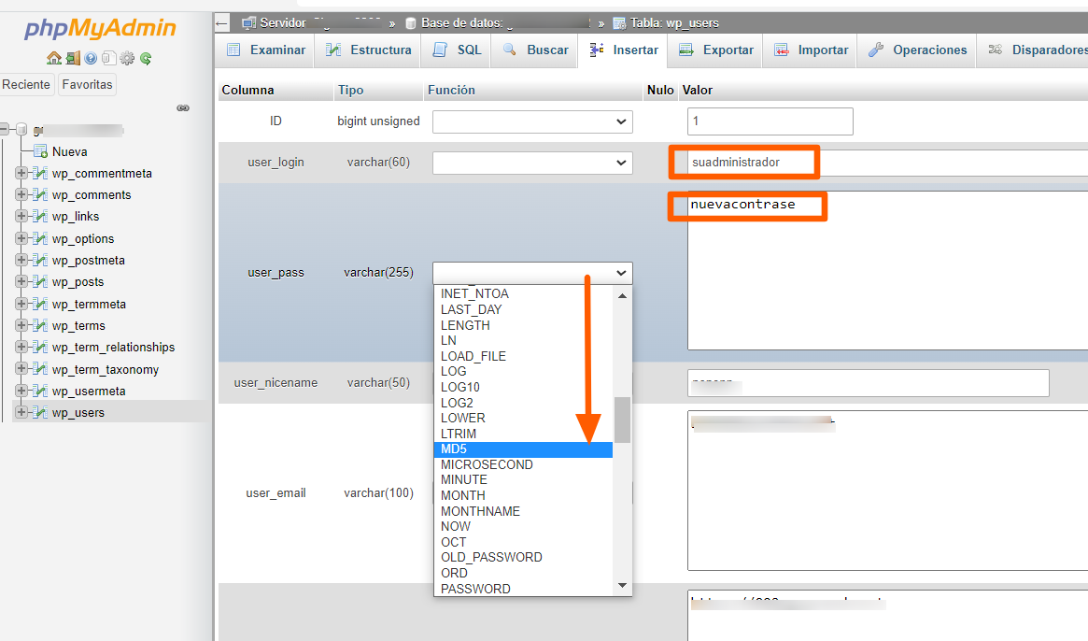Open the documentation help icon
The image size is (1088, 641).
91,58
